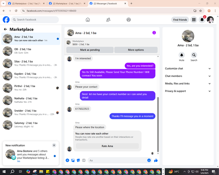
Task: Open Windows notification center icon
Action: [214, 171]
